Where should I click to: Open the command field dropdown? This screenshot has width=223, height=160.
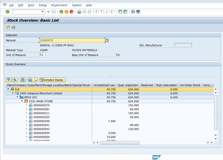(42, 12)
